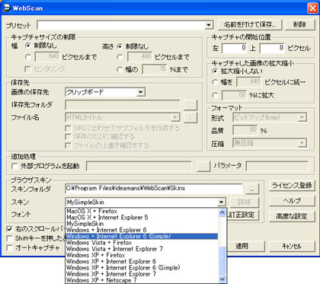320x284 pixels.
Task: Choose Windows Vista + Firefox skin
Action: [142, 243]
